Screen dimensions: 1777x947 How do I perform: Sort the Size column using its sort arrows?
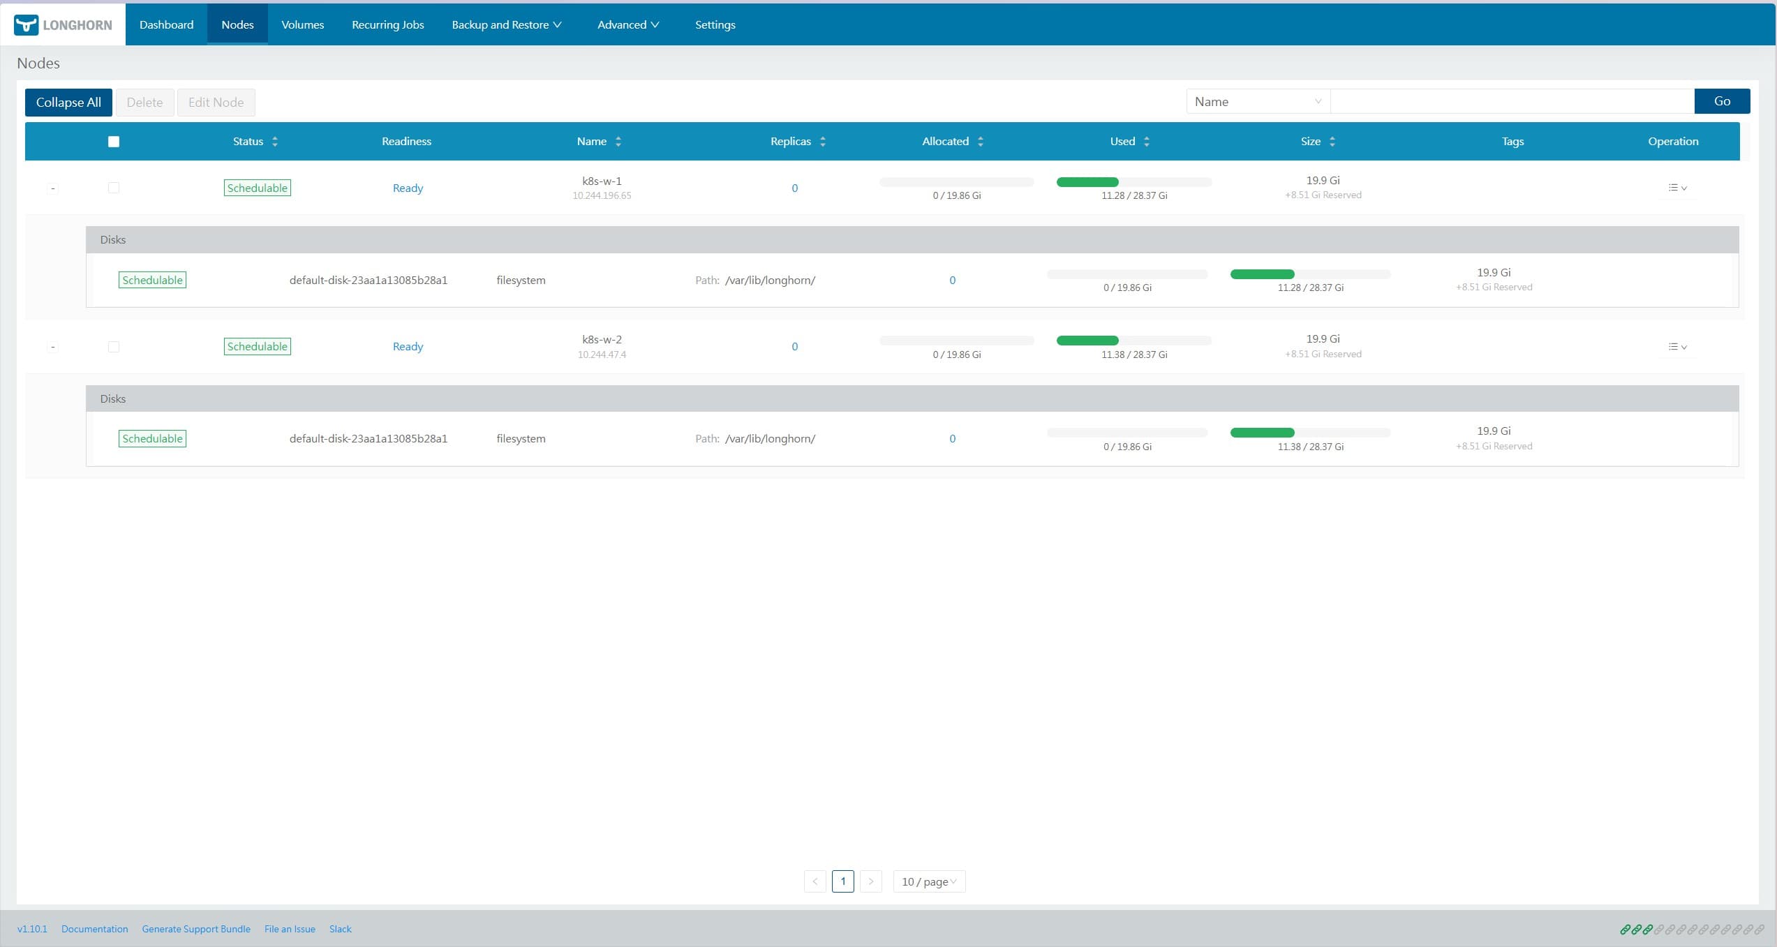pyautogui.click(x=1333, y=141)
